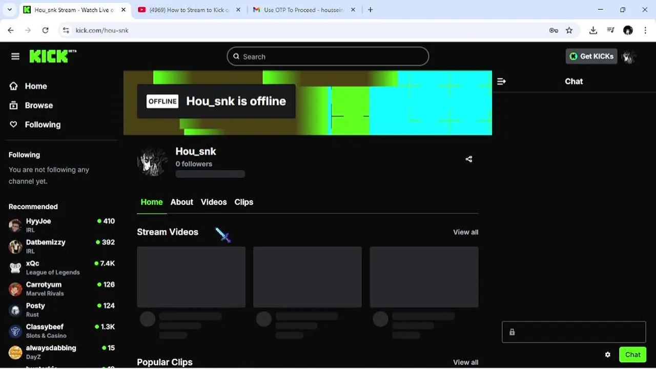
Task: Click the Hou_snk channel name heading
Action: coord(196,151)
